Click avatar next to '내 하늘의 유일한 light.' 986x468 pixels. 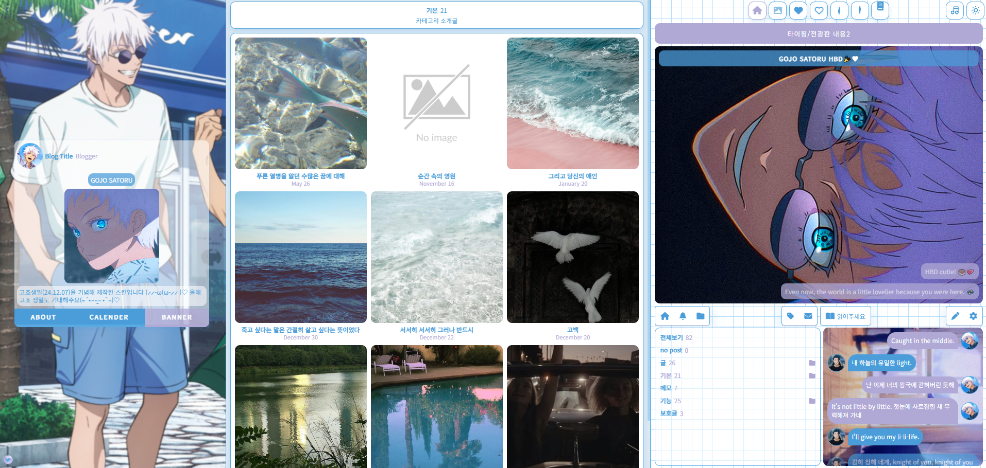point(836,363)
